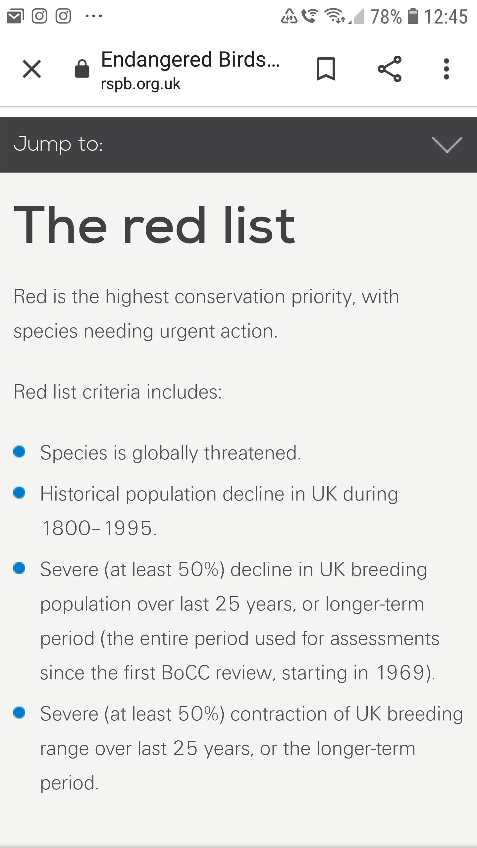
Task: Bookmark this Endangered Birds page
Action: coord(326,69)
